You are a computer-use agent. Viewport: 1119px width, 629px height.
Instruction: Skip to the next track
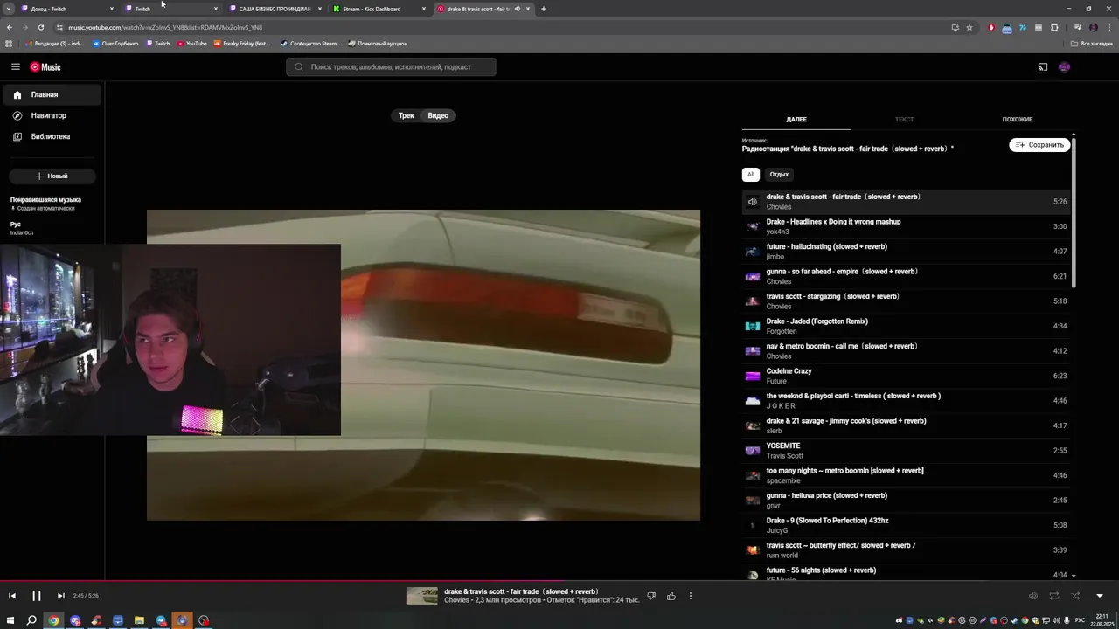point(60,596)
